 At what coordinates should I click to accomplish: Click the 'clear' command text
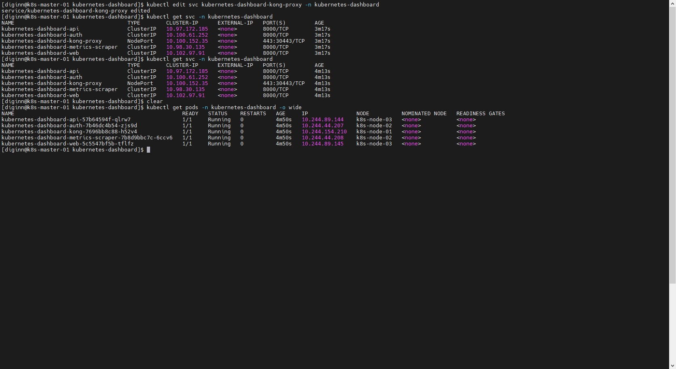(x=154, y=102)
